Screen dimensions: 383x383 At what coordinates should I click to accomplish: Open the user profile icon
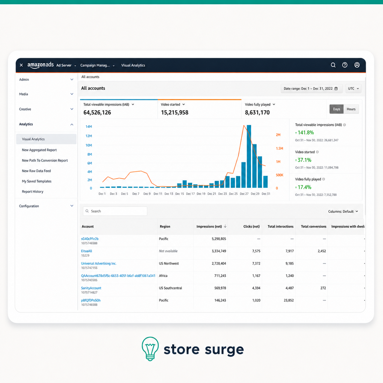(357, 65)
